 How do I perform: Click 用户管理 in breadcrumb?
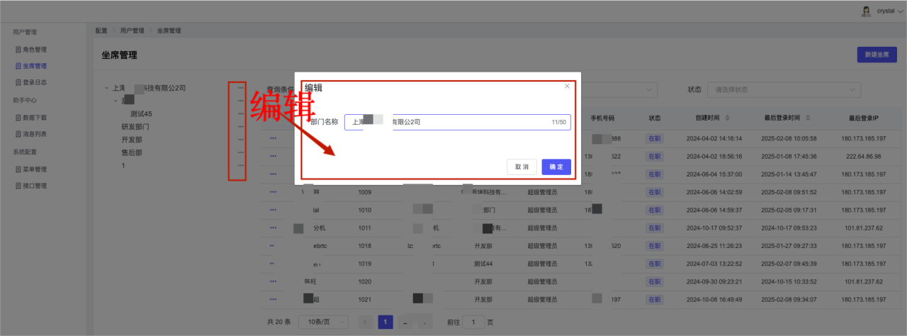[x=132, y=30]
